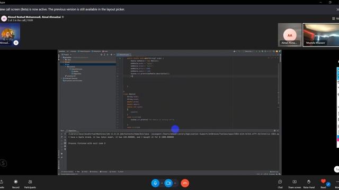
Task: Select External Libraries in shared project tree
Action: tap(70, 79)
